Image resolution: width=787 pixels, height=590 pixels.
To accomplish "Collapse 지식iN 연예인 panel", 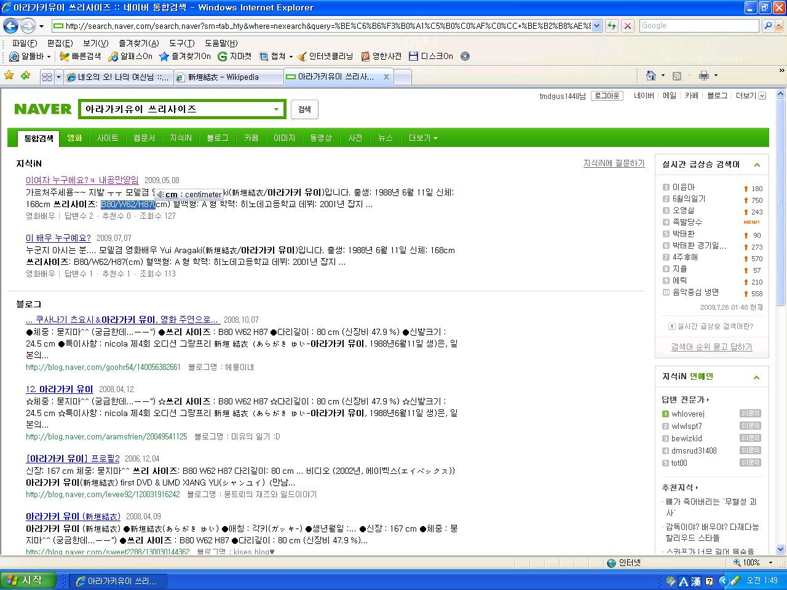I will pos(757,377).
